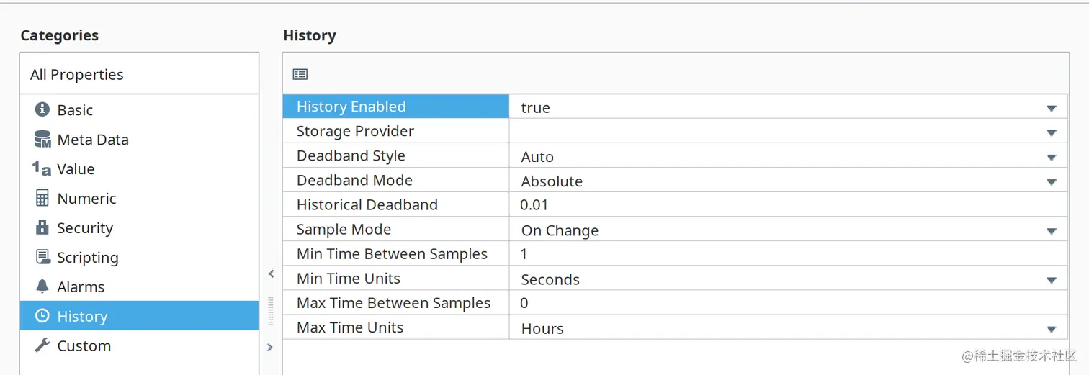Open the Sample Mode dropdown arrow
Viewport: 1089px width, 375px height.
1051,231
